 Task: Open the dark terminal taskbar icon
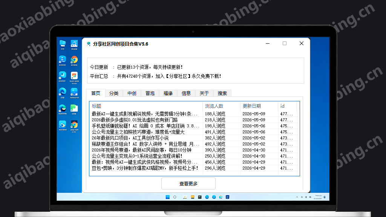click(x=200, y=197)
